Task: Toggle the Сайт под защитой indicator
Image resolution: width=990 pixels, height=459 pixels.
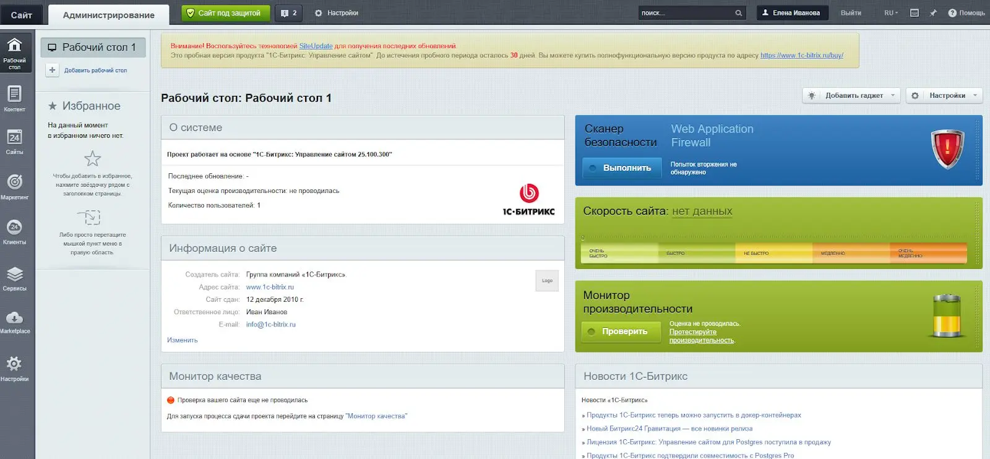Action: click(225, 13)
